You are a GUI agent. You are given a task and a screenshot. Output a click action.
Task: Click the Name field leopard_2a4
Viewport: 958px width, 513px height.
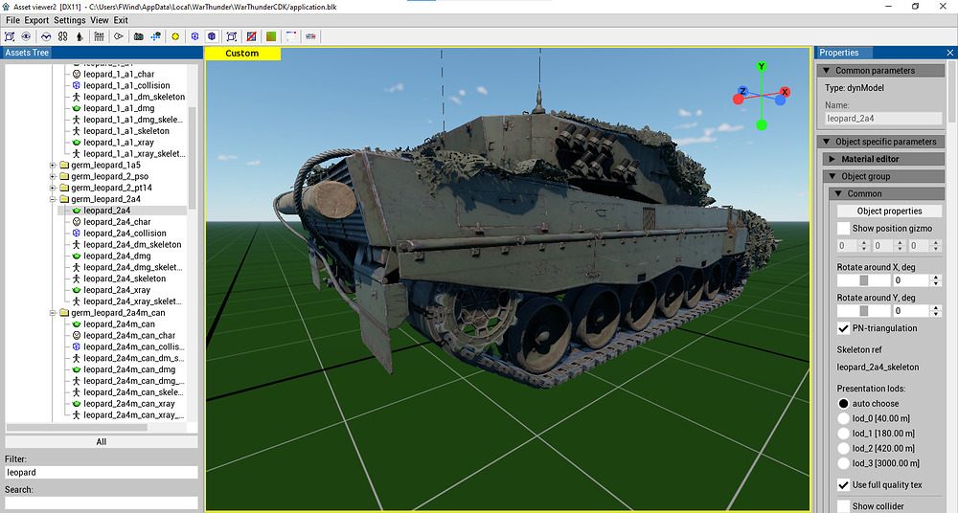(883, 119)
